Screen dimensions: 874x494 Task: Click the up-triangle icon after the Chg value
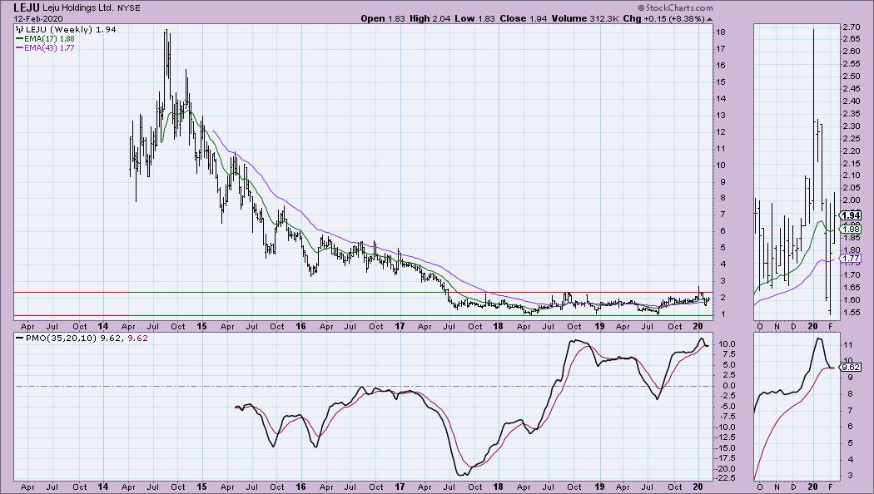tap(709, 19)
